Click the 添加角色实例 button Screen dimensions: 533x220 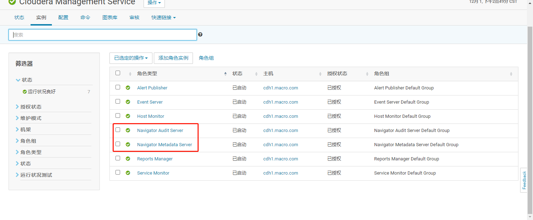(x=173, y=58)
